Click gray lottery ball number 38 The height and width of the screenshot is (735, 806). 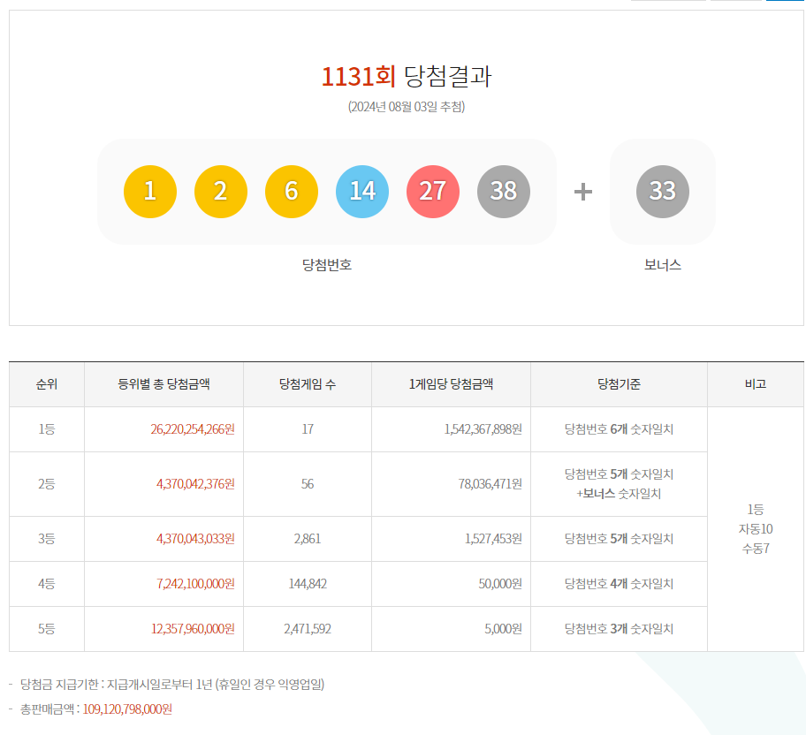[x=503, y=192]
